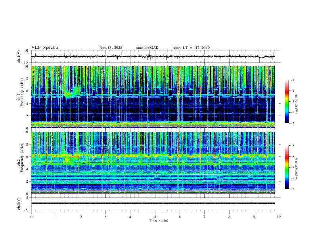Click the ch.1(V) waveform trace panel
The image size is (314, 243).
(x=155, y=56)
